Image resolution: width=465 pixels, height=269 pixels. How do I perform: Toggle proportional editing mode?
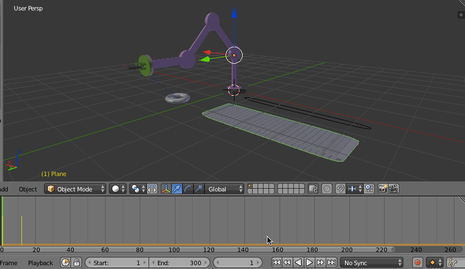tap(327, 189)
